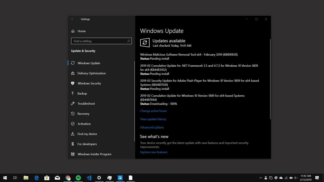Screen dimensions: 324x182
Task: Open the Action Center notifications
Action: [x=317, y=178]
